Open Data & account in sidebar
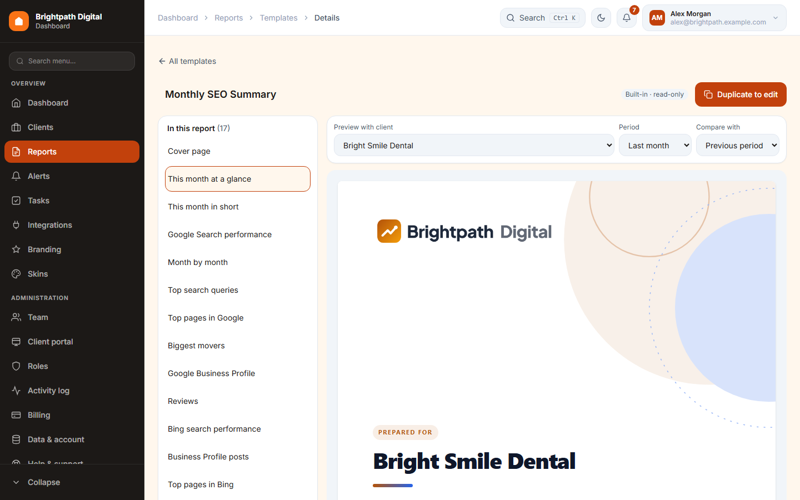 tap(72, 439)
